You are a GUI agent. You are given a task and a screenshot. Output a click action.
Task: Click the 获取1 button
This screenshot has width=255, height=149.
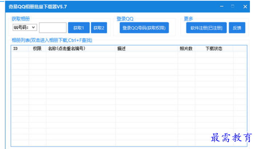coord(79,28)
